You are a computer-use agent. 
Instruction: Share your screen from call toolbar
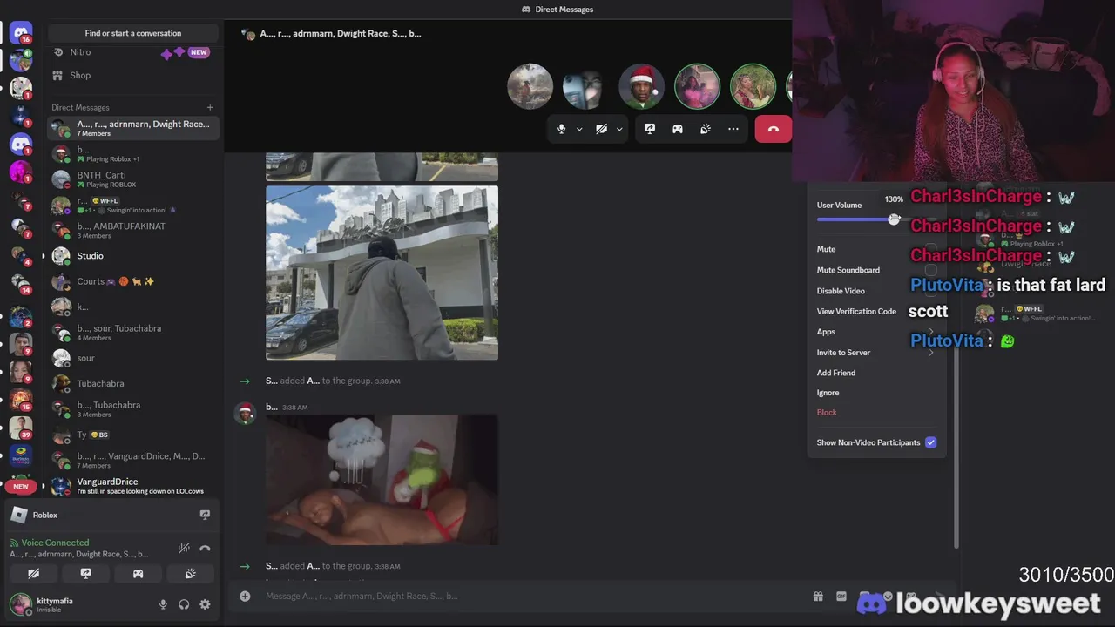[650, 129]
